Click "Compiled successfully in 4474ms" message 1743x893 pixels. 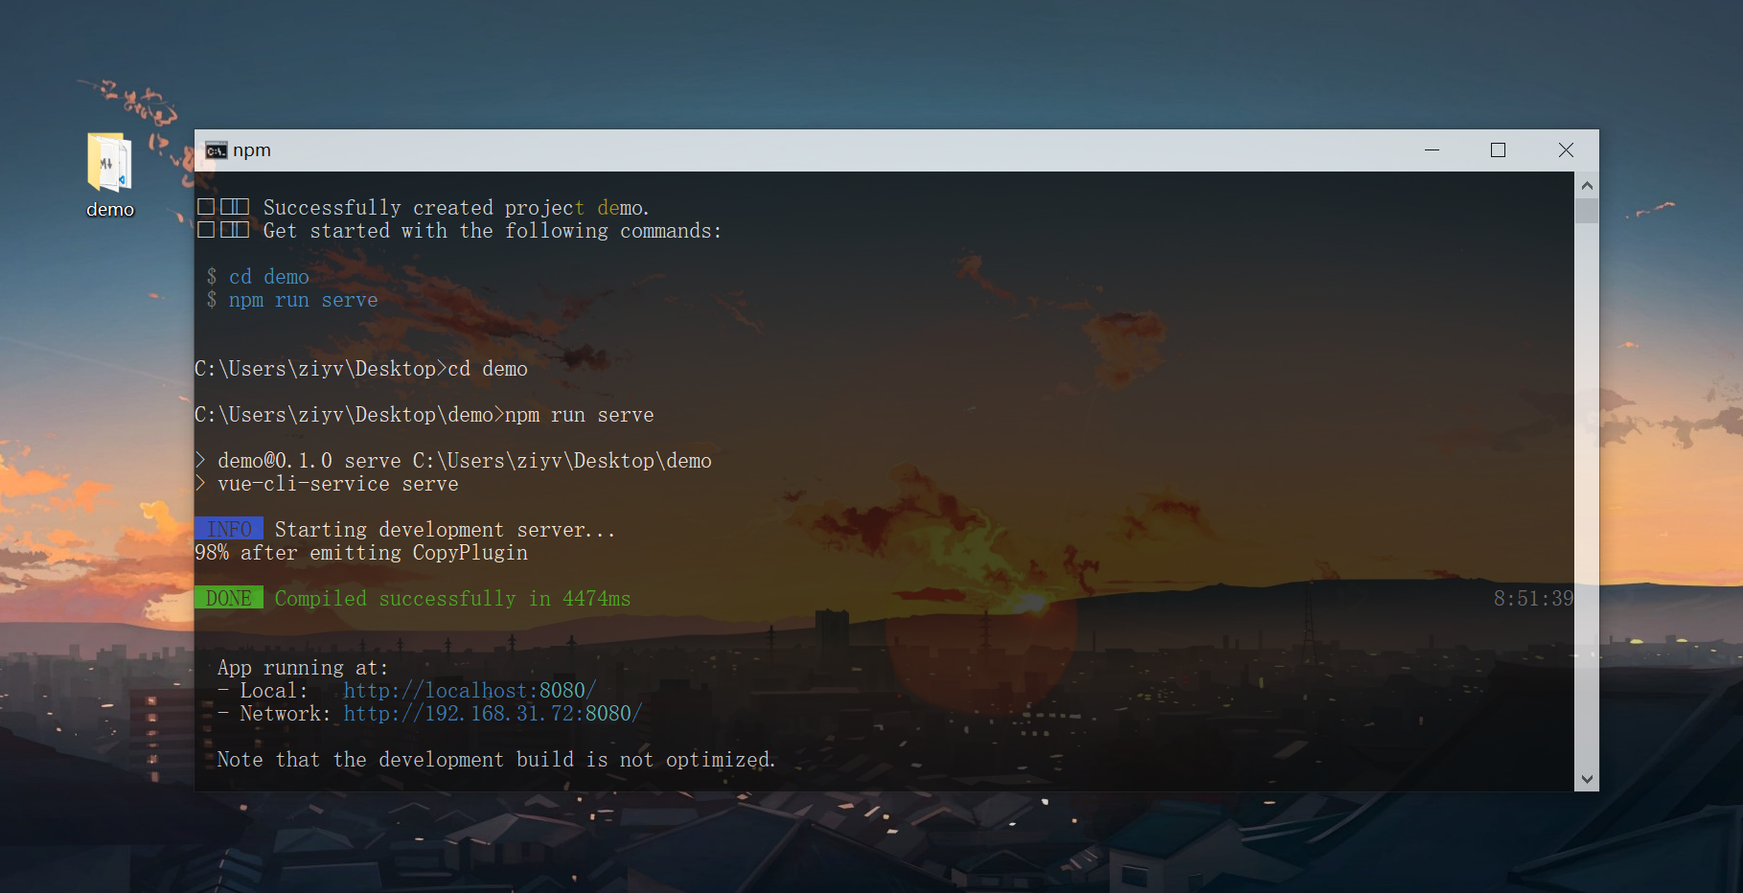pyautogui.click(x=452, y=599)
